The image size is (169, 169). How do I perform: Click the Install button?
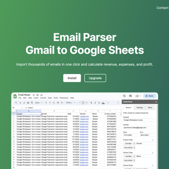click(72, 78)
